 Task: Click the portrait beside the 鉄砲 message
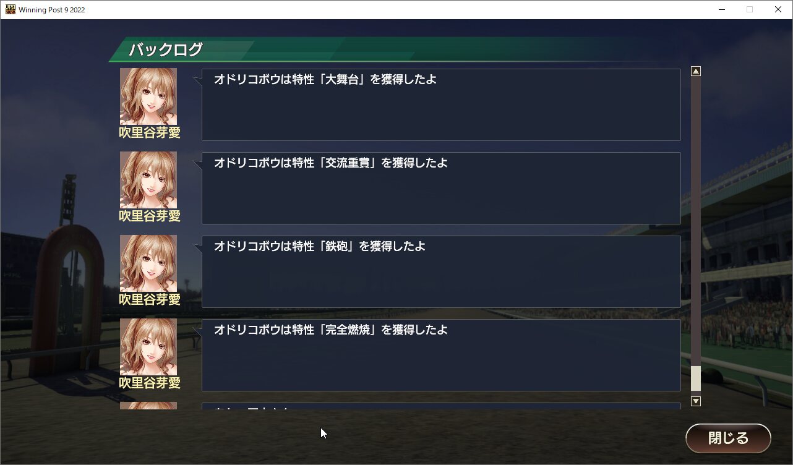click(x=148, y=263)
